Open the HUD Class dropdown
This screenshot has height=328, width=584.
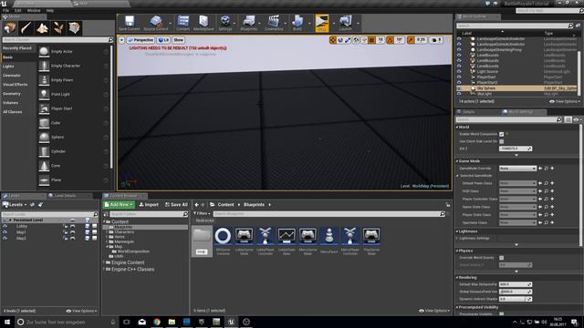click(x=517, y=191)
